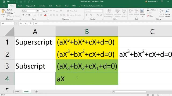The width and height of the screenshot is (172, 96).
Task: Click the Format Painter button
Action: (13, 16)
